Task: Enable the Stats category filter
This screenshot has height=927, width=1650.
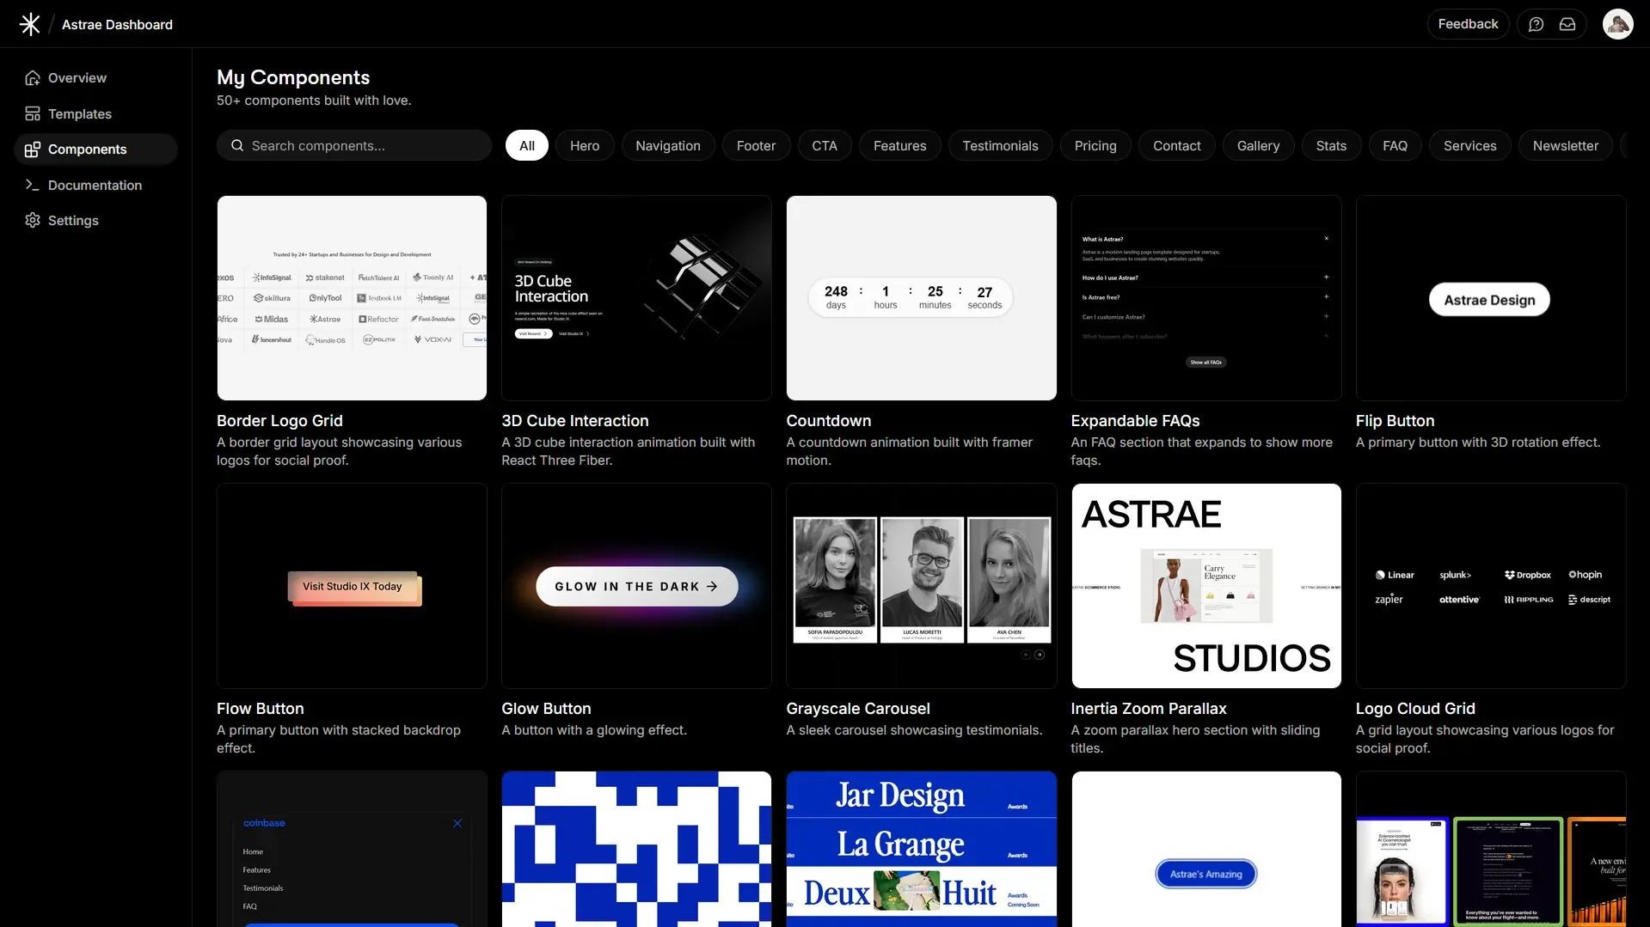Action: (1331, 145)
